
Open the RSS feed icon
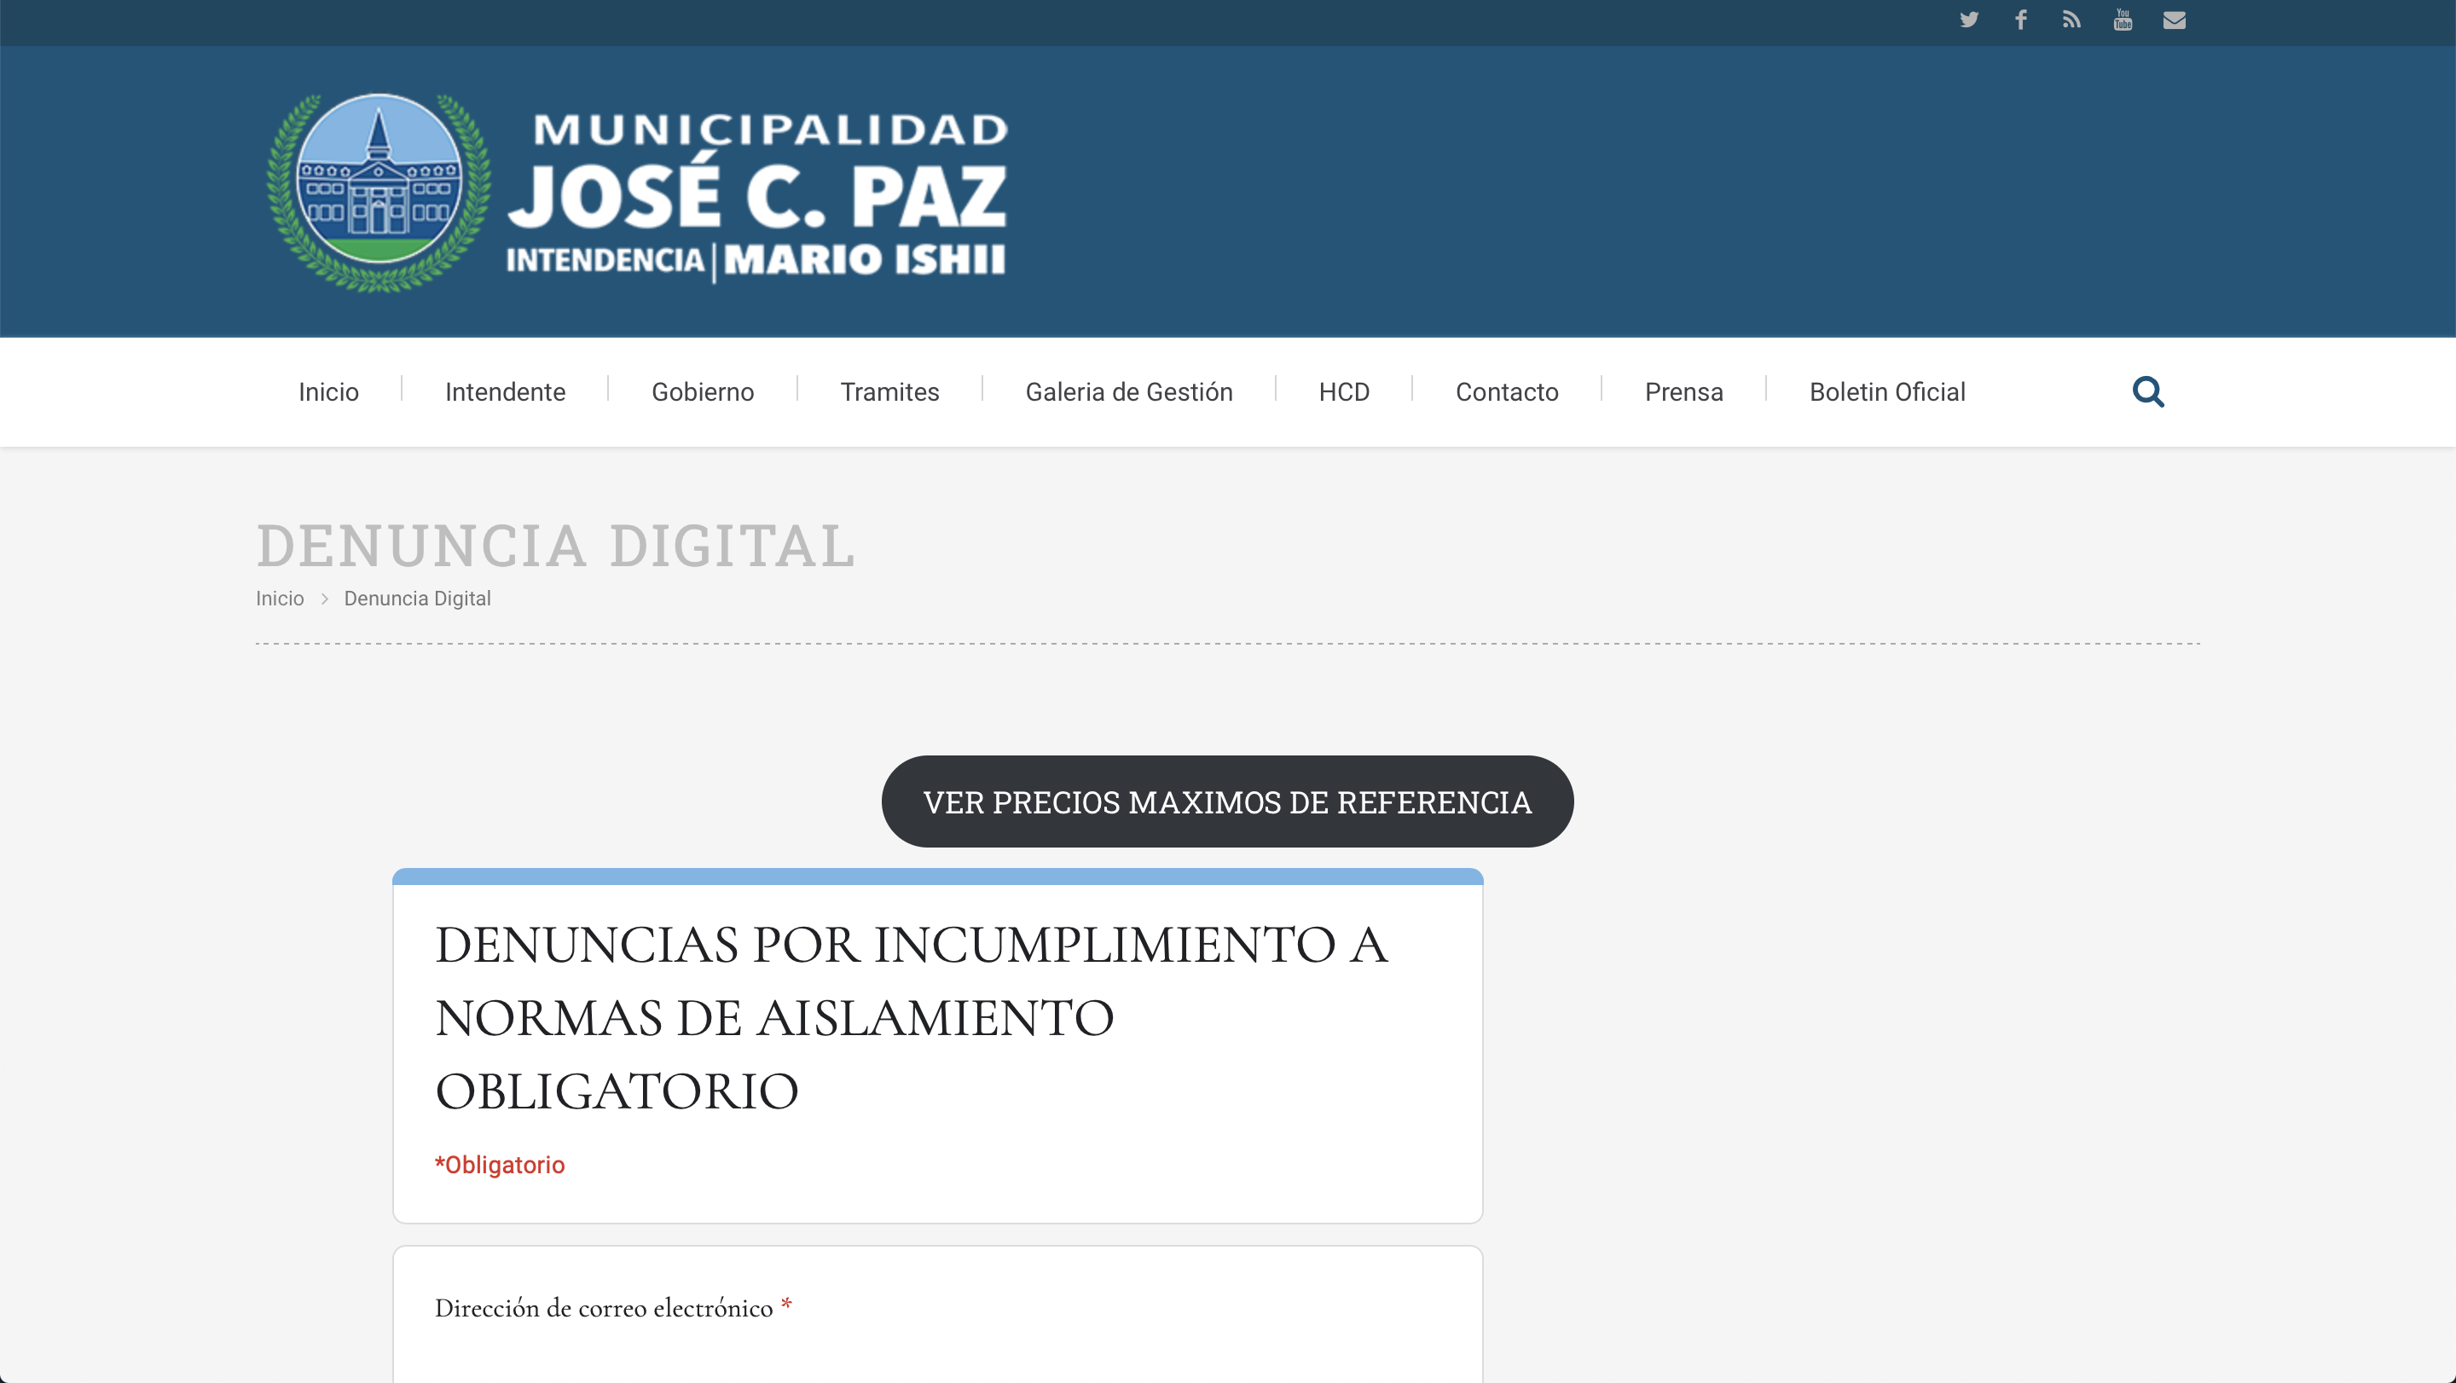tap(2071, 20)
